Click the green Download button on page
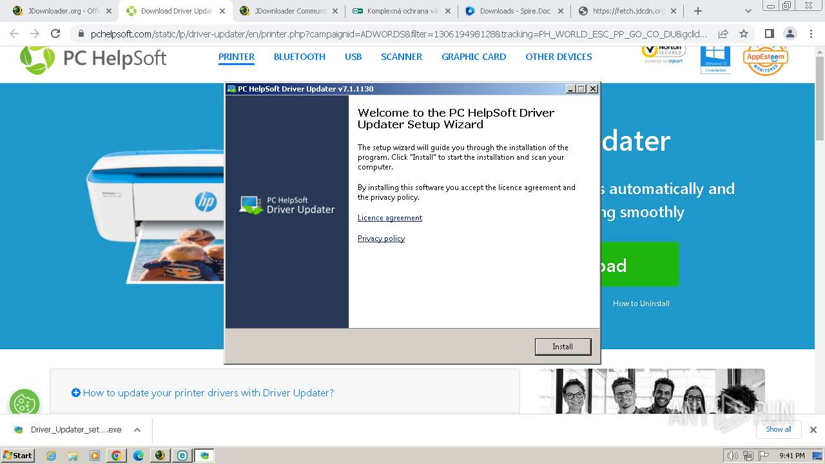 click(639, 264)
